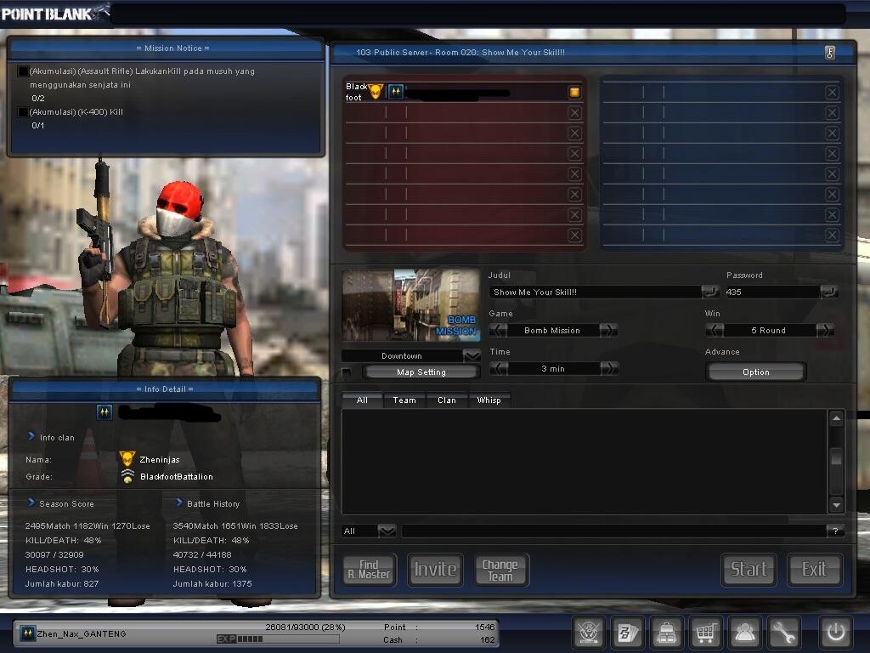This screenshot has width=870, height=653.
Task: Open settings with the wrench icon
Action: [782, 632]
